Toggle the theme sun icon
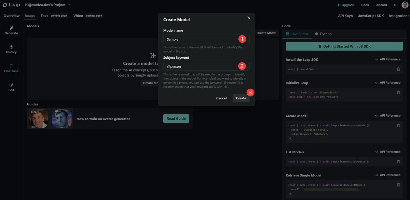Screen dimensions: 410x200 tap(395, 5)
